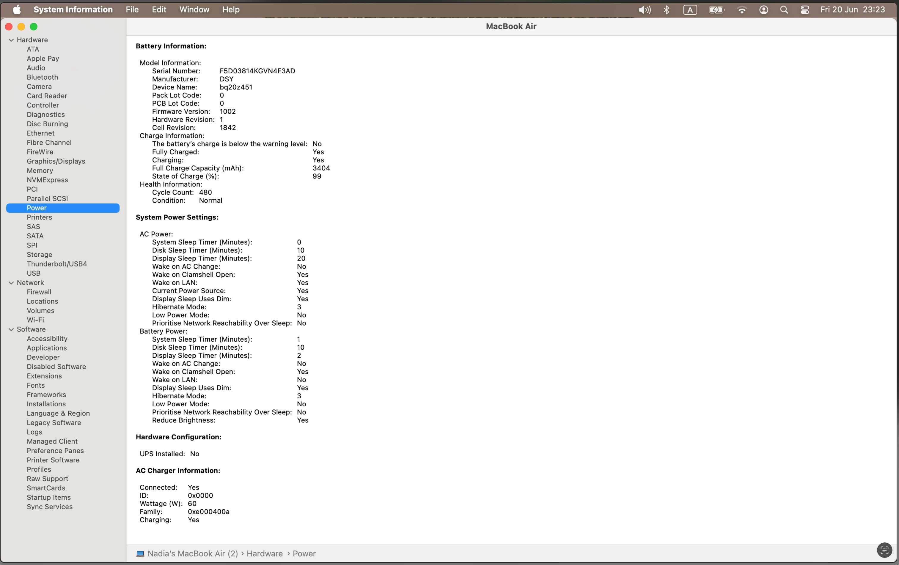
Task: Select Apple Pay in the sidebar
Action: 43,59
